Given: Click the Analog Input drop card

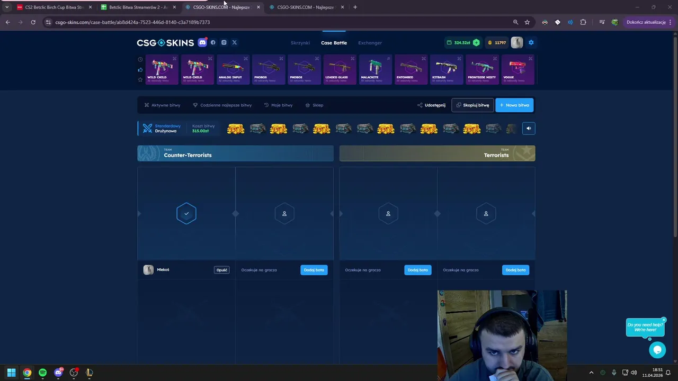Looking at the screenshot, I should tap(233, 69).
